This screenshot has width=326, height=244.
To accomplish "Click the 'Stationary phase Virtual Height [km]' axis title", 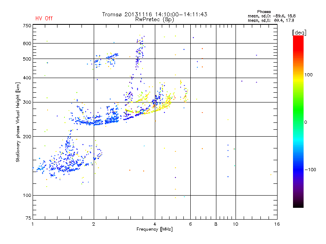I will click(18, 122).
